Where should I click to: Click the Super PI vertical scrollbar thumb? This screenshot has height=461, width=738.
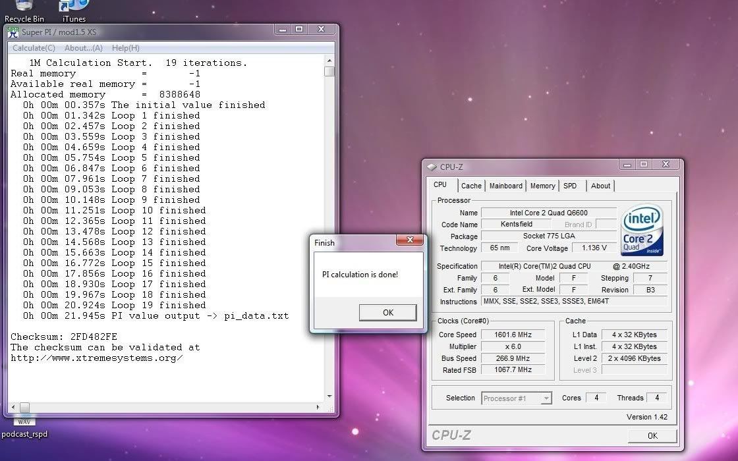(329, 72)
